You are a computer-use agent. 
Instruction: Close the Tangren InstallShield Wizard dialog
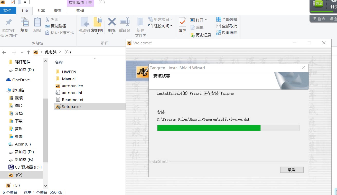pyautogui.click(x=303, y=68)
